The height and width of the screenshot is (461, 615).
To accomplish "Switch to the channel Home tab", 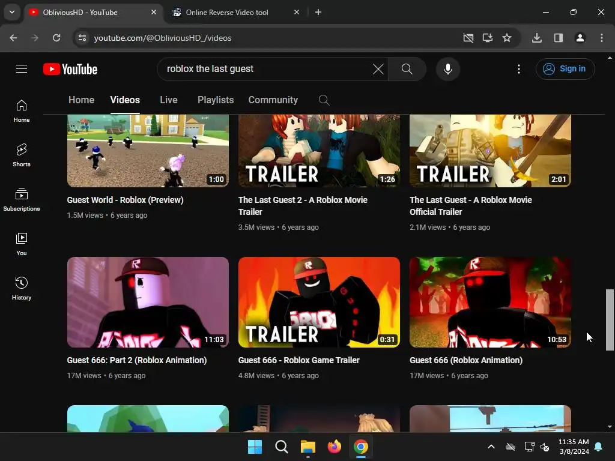I will (81, 100).
